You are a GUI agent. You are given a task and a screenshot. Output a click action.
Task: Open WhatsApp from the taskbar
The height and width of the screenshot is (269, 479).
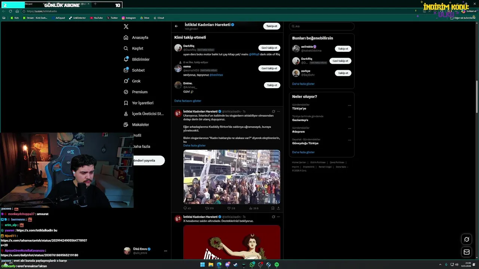[x=252, y=265]
